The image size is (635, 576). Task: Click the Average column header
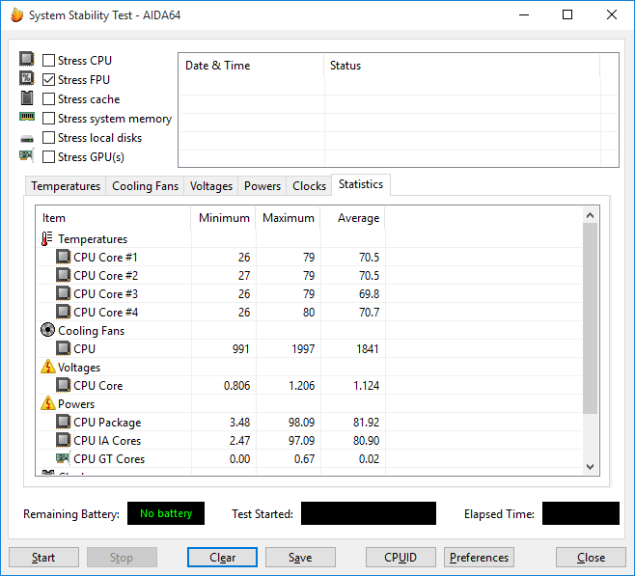click(353, 218)
